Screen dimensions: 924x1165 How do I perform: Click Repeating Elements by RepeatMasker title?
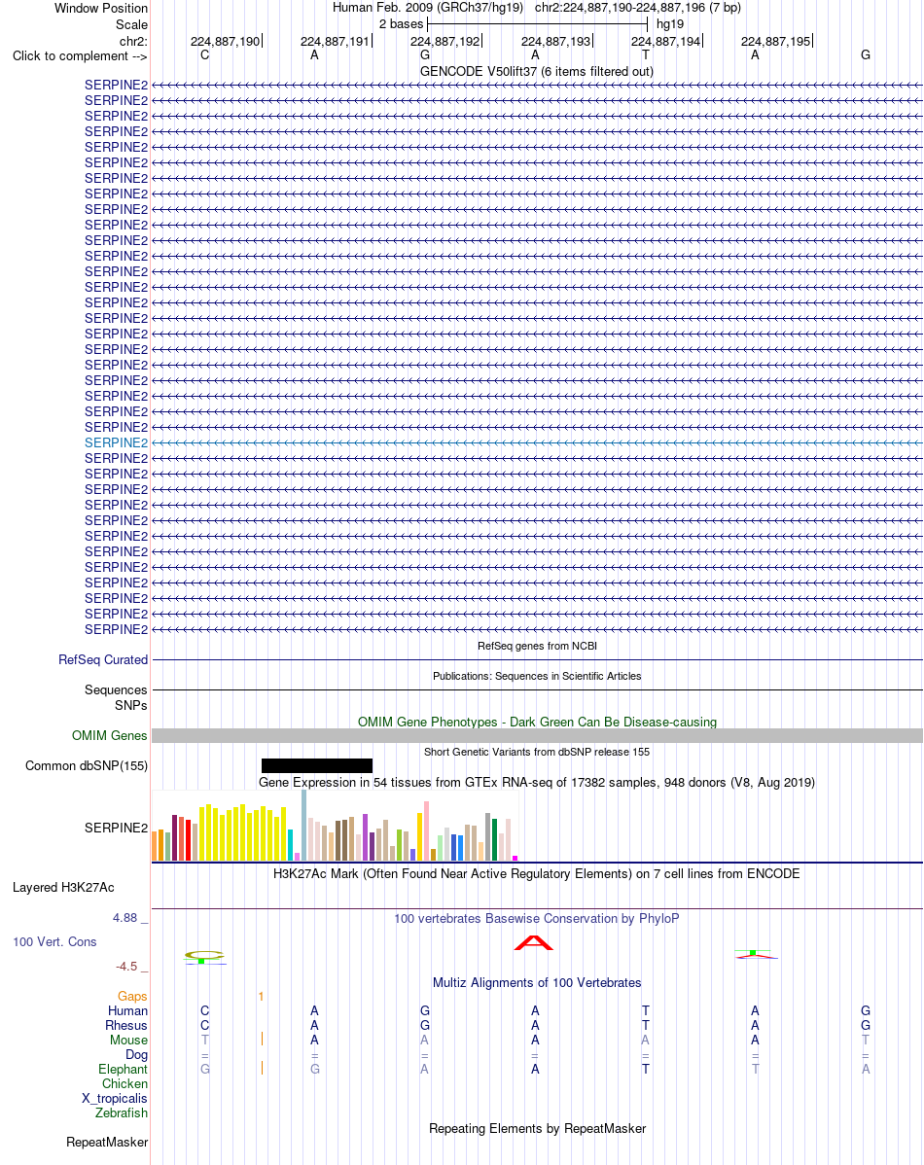pyautogui.click(x=537, y=1129)
